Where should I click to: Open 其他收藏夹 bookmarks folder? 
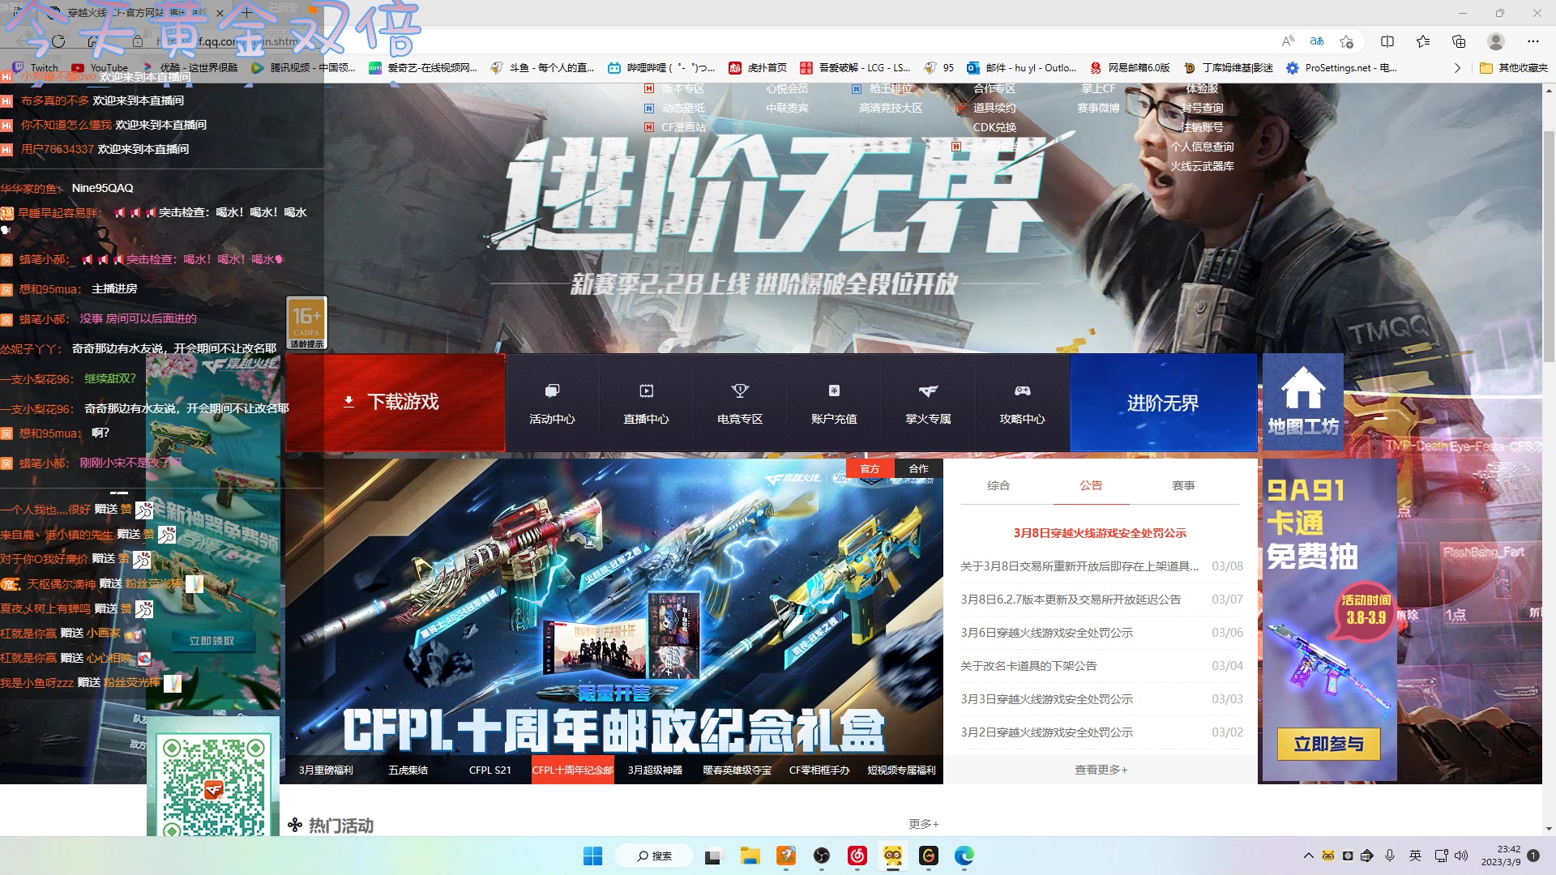(x=1514, y=68)
